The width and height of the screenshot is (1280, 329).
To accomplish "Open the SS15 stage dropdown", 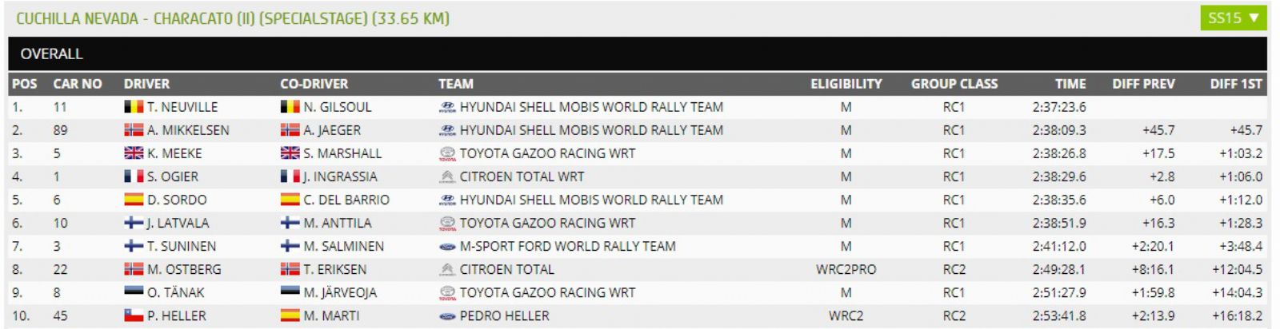I will 1233,18.
